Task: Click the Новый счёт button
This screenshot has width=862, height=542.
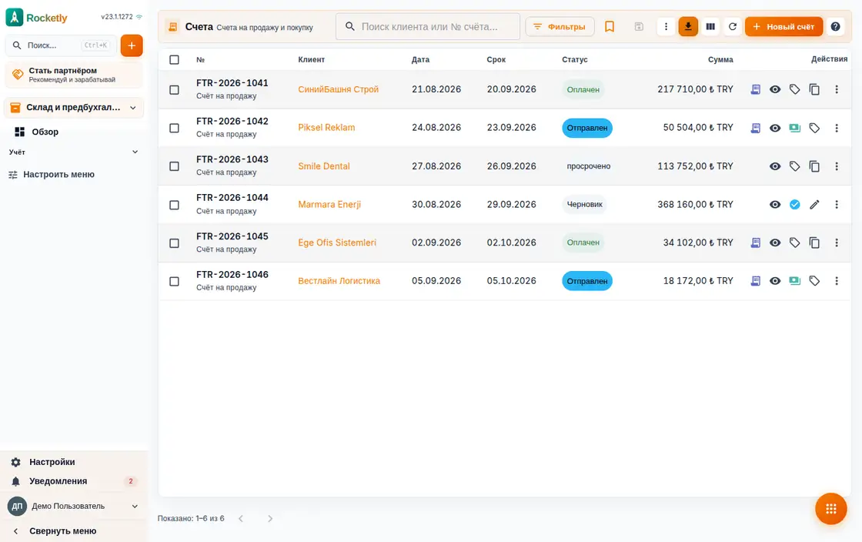Action: click(784, 26)
